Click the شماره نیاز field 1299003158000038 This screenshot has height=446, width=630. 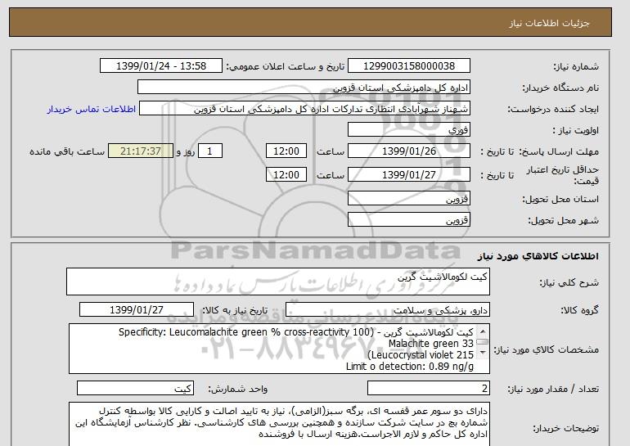[408, 66]
